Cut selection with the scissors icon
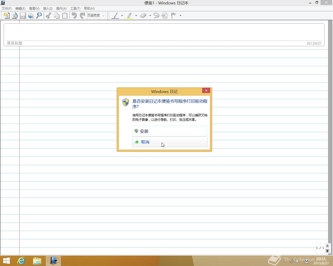333x266 pixels. 48,16
